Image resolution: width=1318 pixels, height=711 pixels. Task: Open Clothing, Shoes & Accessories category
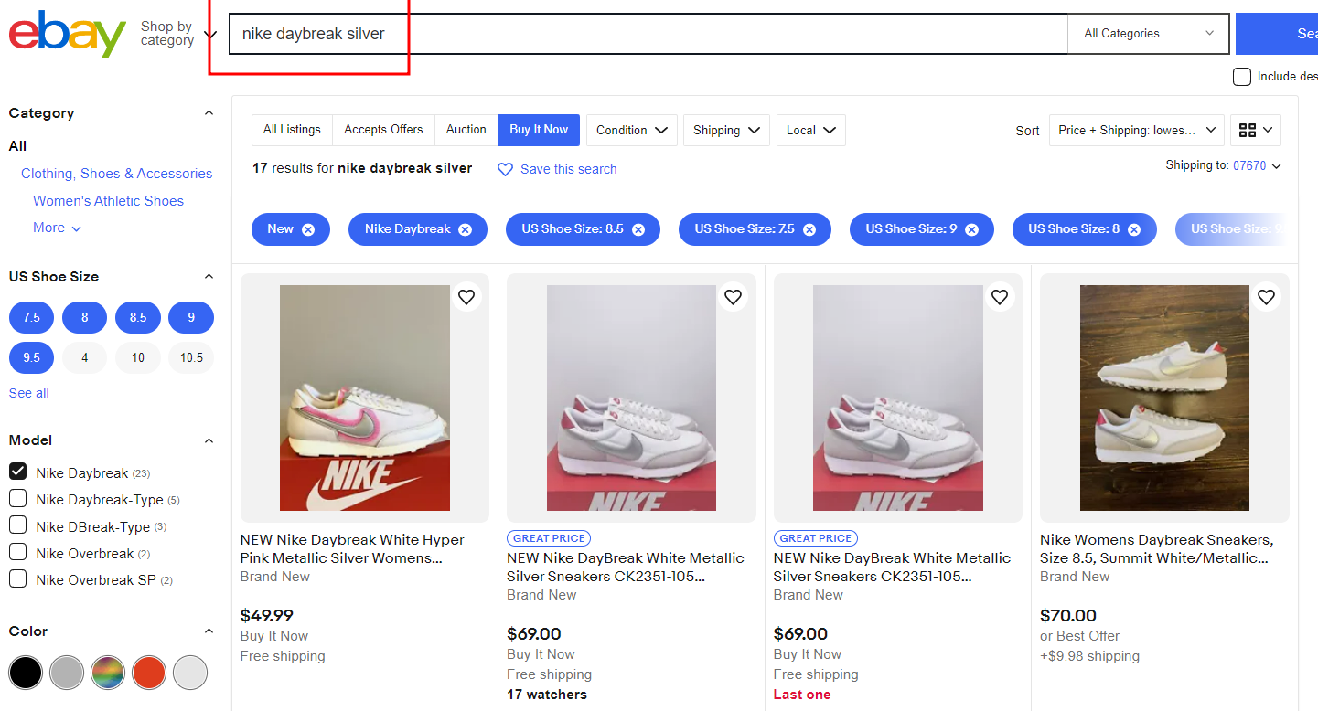coord(116,174)
